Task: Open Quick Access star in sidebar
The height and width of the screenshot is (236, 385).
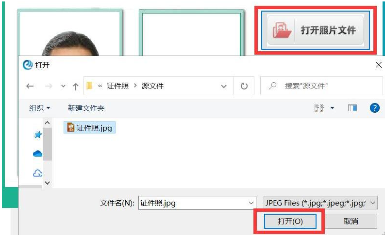Action: pyautogui.click(x=38, y=134)
